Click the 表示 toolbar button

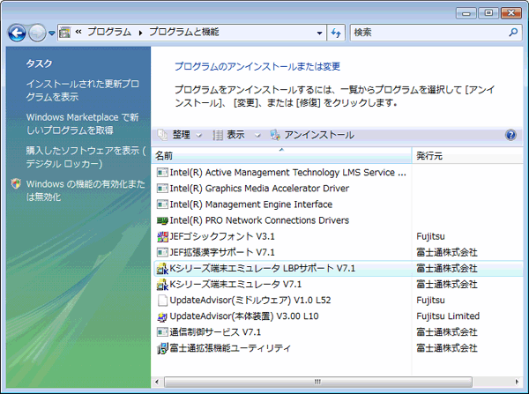tap(235, 135)
